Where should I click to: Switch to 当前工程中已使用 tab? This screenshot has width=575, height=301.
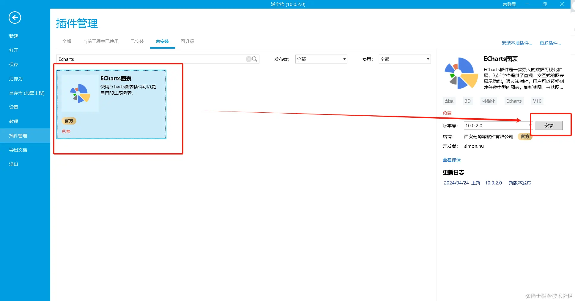[x=101, y=42]
